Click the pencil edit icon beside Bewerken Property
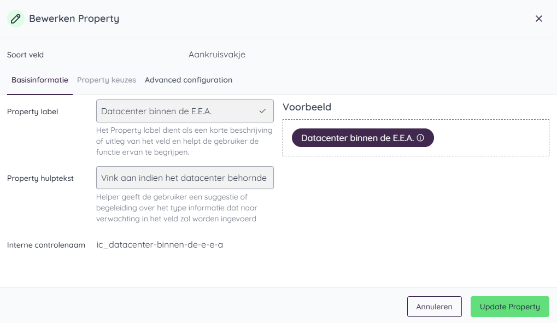Screen dimensions: 557x323 pos(15,18)
